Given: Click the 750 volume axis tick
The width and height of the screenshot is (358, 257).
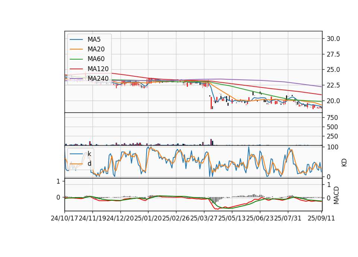Looking at the screenshot, I should (x=332, y=118).
